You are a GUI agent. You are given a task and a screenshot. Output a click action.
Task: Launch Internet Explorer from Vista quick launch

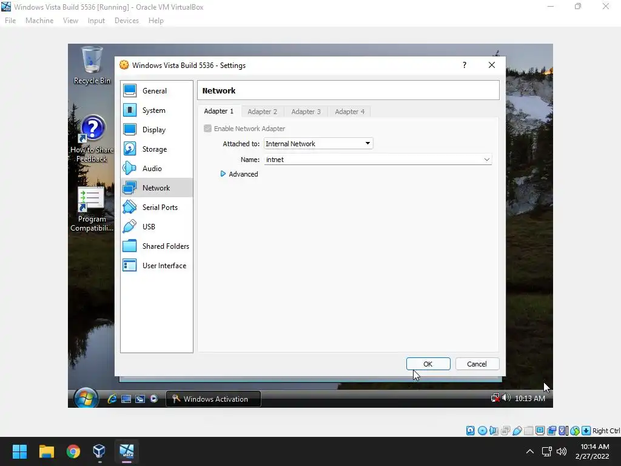[112, 399]
